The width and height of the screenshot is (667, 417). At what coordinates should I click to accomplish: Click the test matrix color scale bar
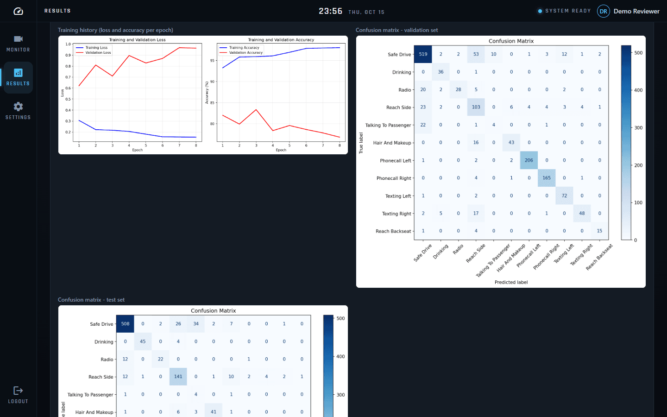click(x=328, y=366)
